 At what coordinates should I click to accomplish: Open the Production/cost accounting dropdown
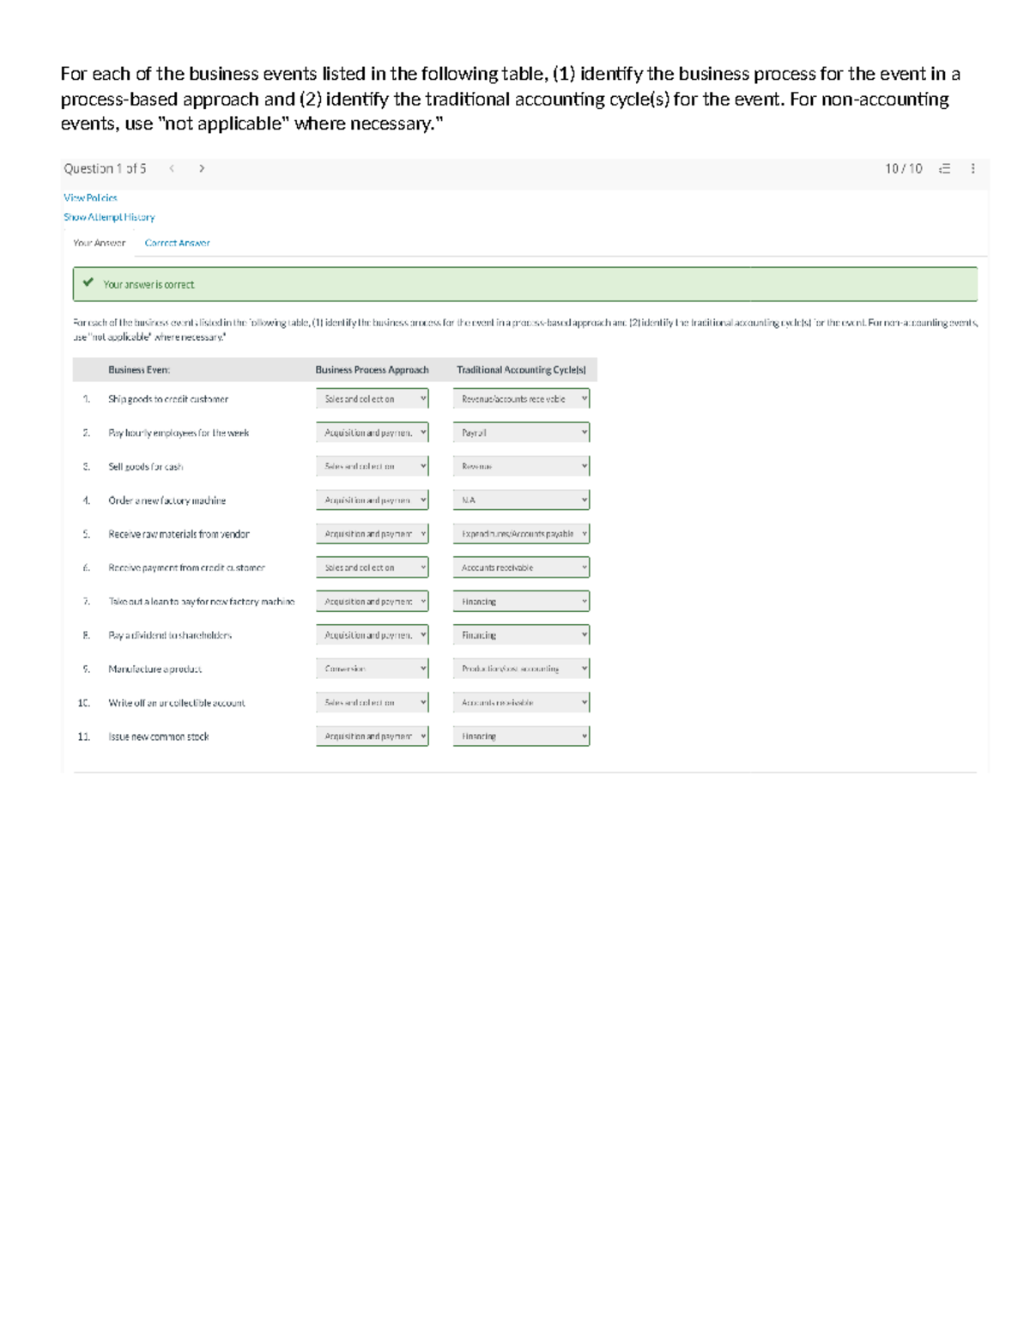tap(521, 669)
